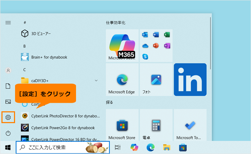
Task: Open the LinkedIn tile
Action: click(190, 80)
